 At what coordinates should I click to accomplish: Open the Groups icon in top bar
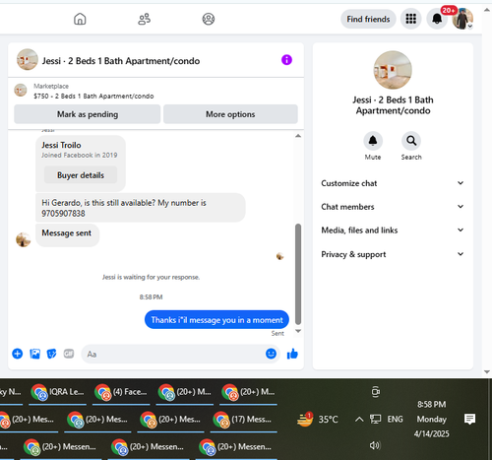point(209,19)
